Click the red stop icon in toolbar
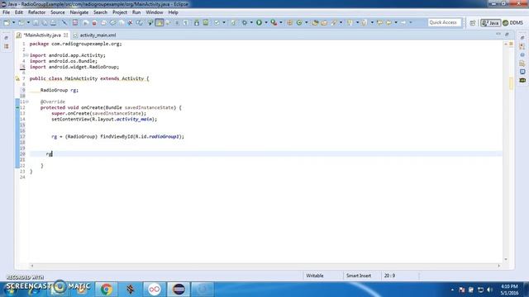 94,23
